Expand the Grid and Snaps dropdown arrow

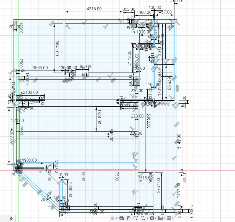[164, 218]
